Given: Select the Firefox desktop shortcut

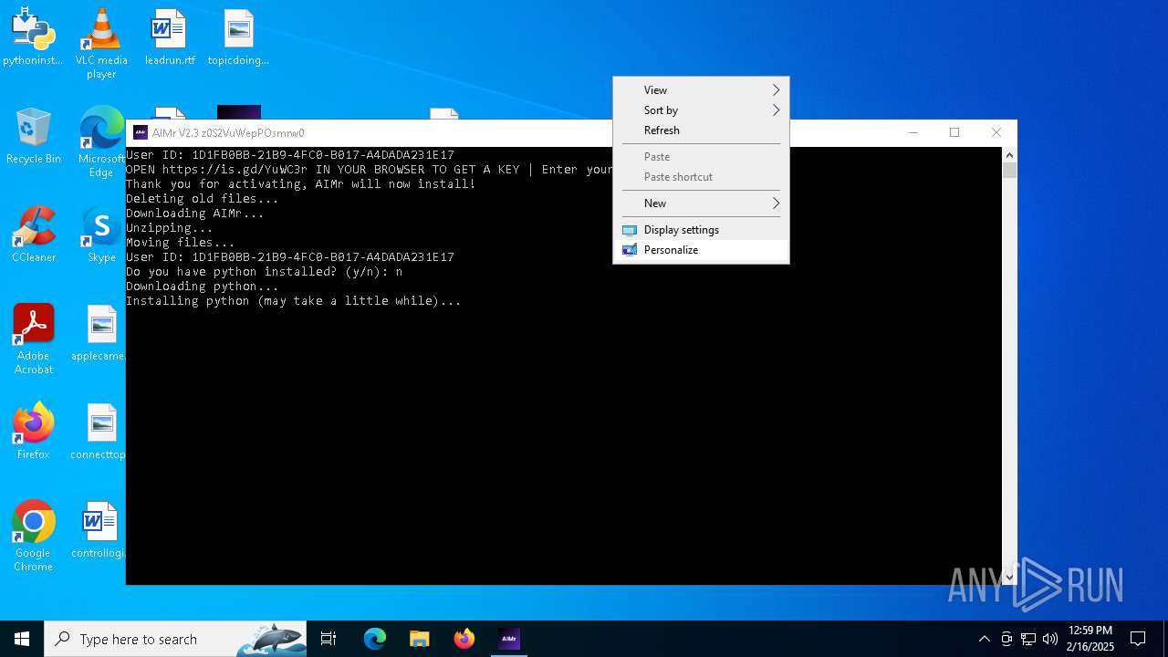Looking at the screenshot, I should pyautogui.click(x=33, y=432).
